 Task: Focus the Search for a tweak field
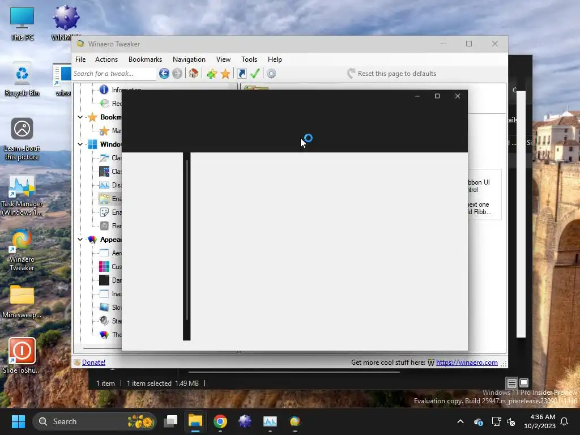114,74
